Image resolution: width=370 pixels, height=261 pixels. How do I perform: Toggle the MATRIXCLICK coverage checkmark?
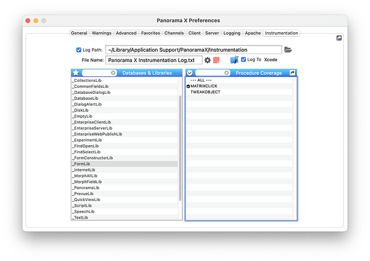tap(188, 86)
